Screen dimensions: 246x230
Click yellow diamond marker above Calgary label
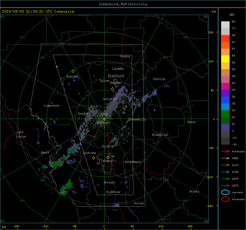point(108,158)
